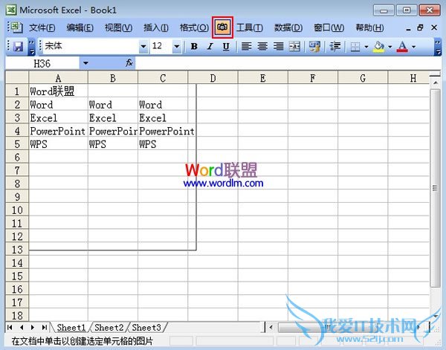Open the 编辑(E) menu
This screenshot has width=446, height=350.
pyautogui.click(x=80, y=27)
